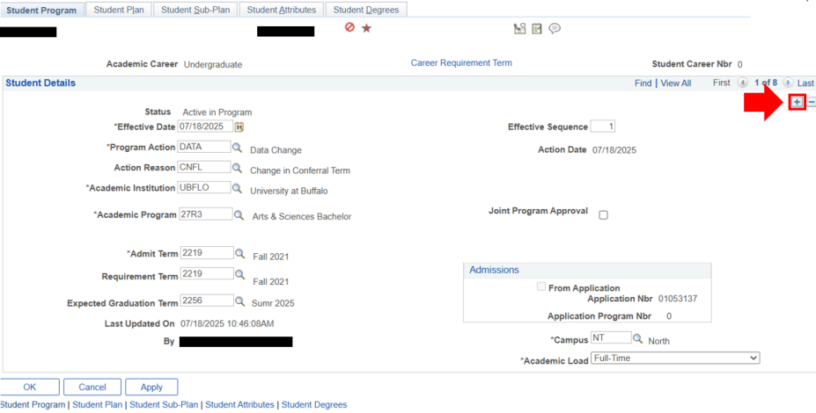Image resolution: width=816 pixels, height=413 pixels.
Task: Click the 'Active in Program' status text
Action: [217, 112]
